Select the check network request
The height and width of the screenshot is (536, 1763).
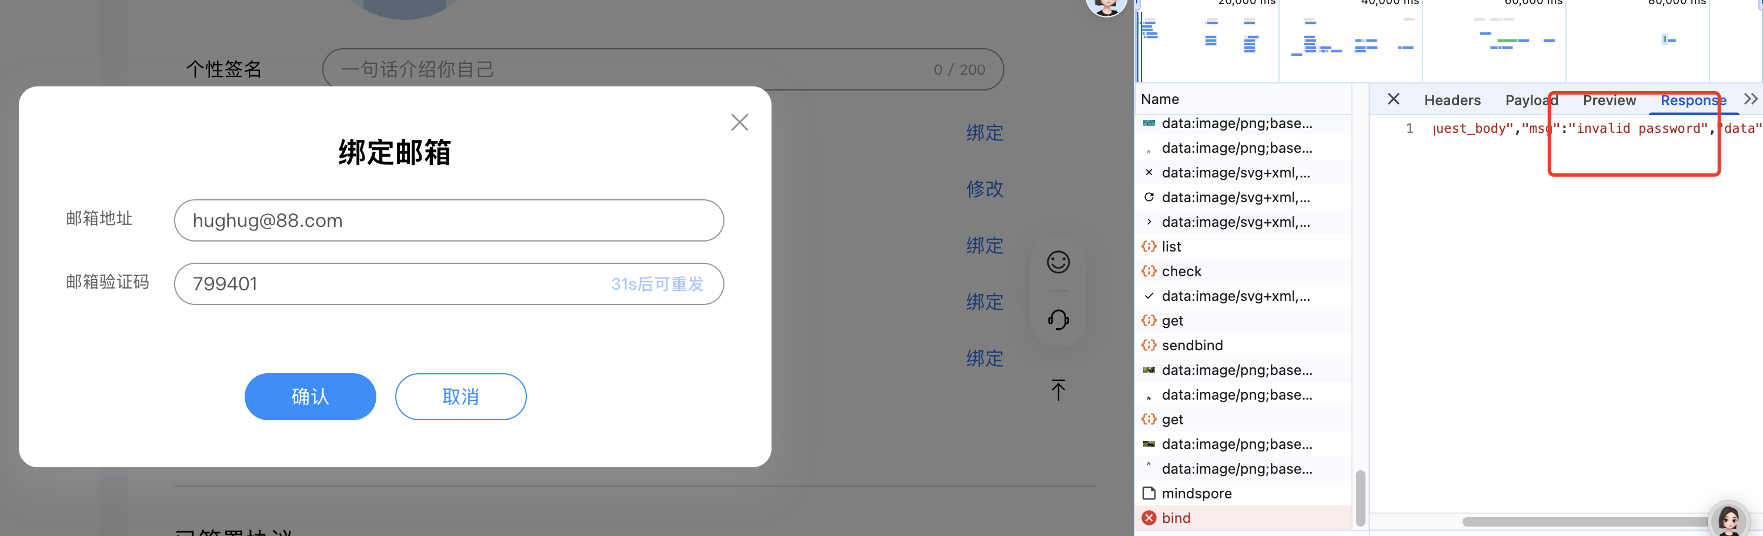coord(1181,272)
